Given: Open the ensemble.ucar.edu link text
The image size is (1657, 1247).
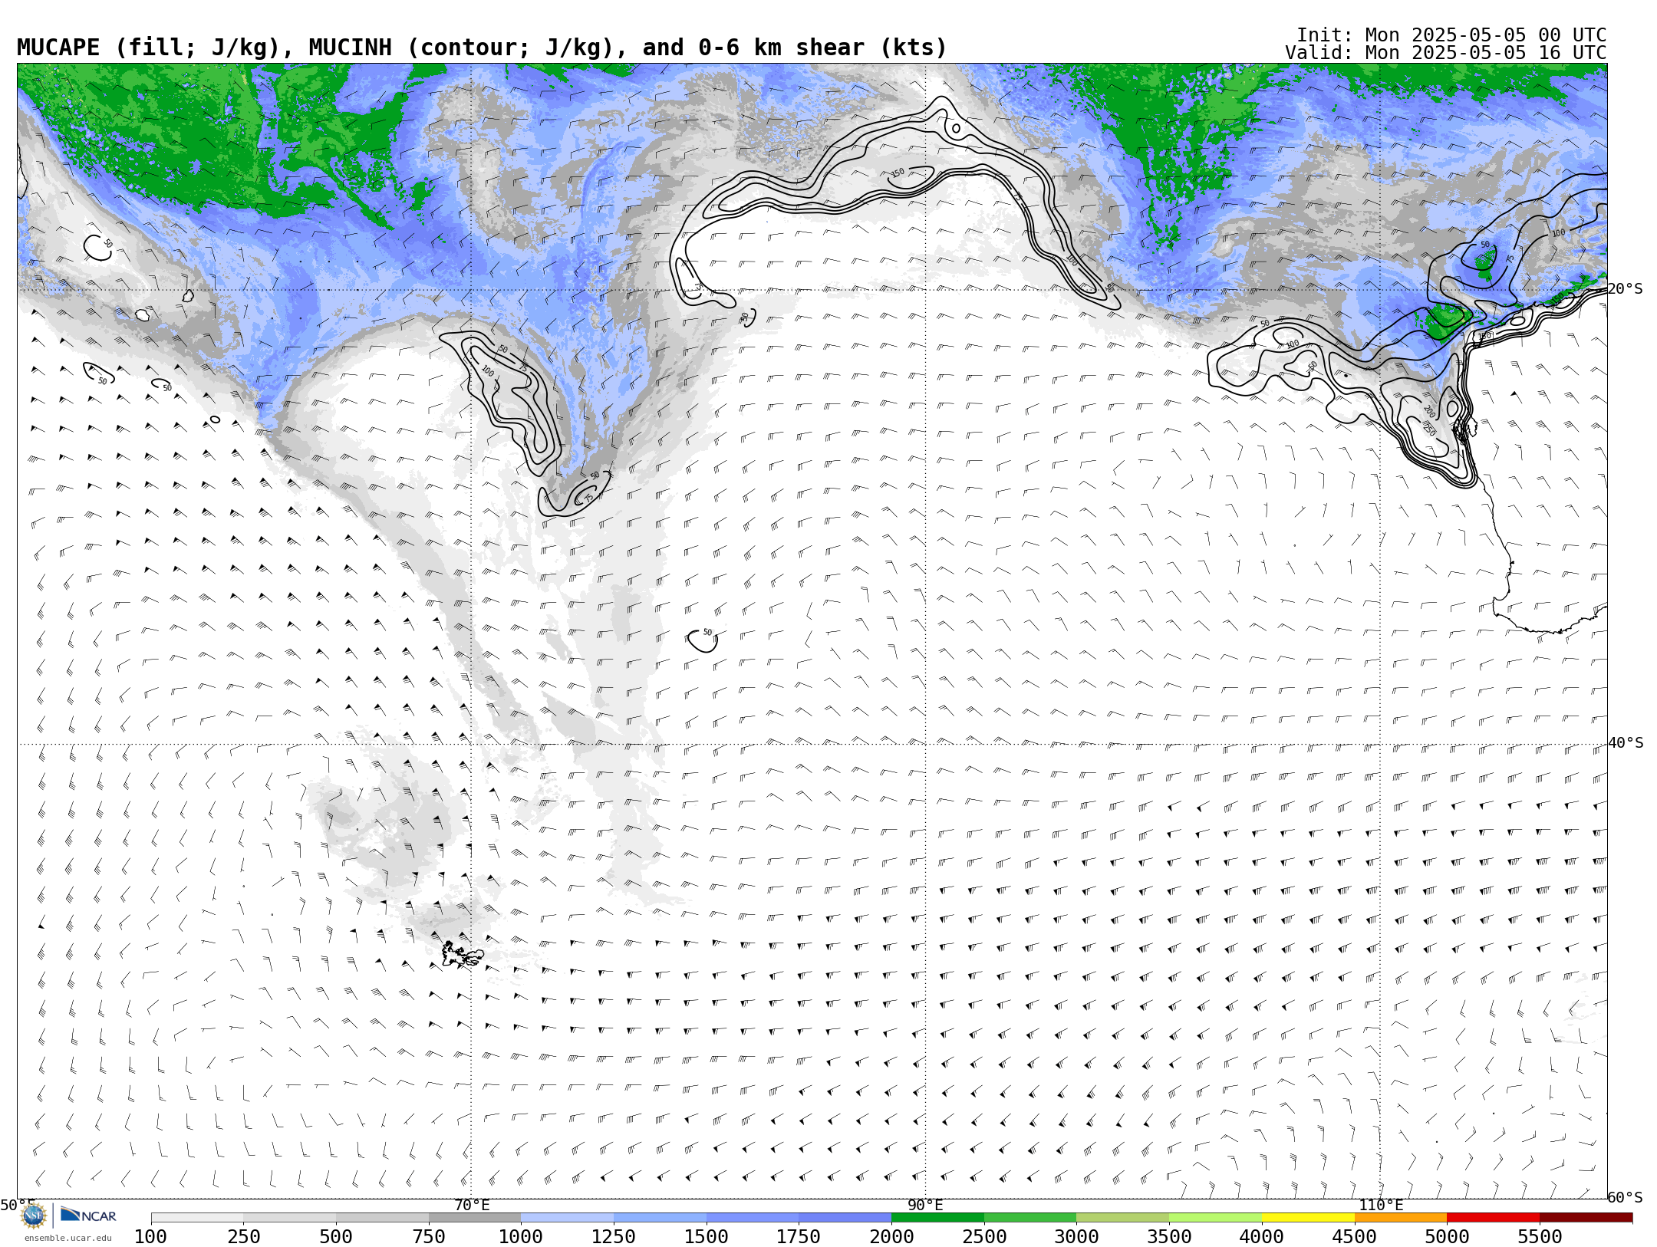Looking at the screenshot, I should 68,1238.
